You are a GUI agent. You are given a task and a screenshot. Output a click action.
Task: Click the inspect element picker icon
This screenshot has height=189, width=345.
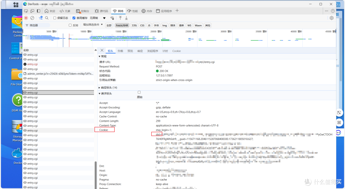26,11
